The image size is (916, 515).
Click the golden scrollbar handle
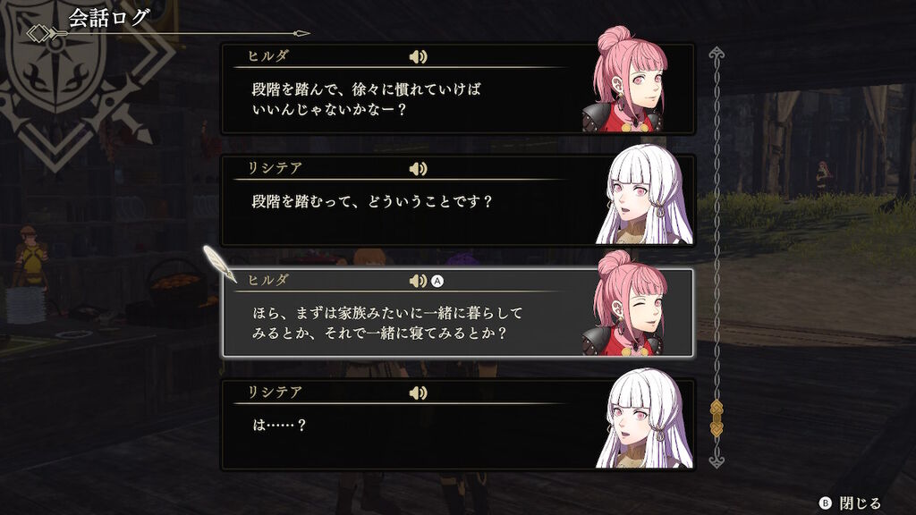pos(717,418)
